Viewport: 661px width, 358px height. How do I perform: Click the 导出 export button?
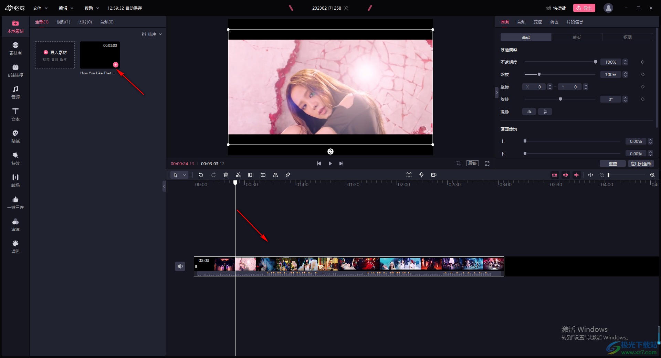pyautogui.click(x=584, y=8)
